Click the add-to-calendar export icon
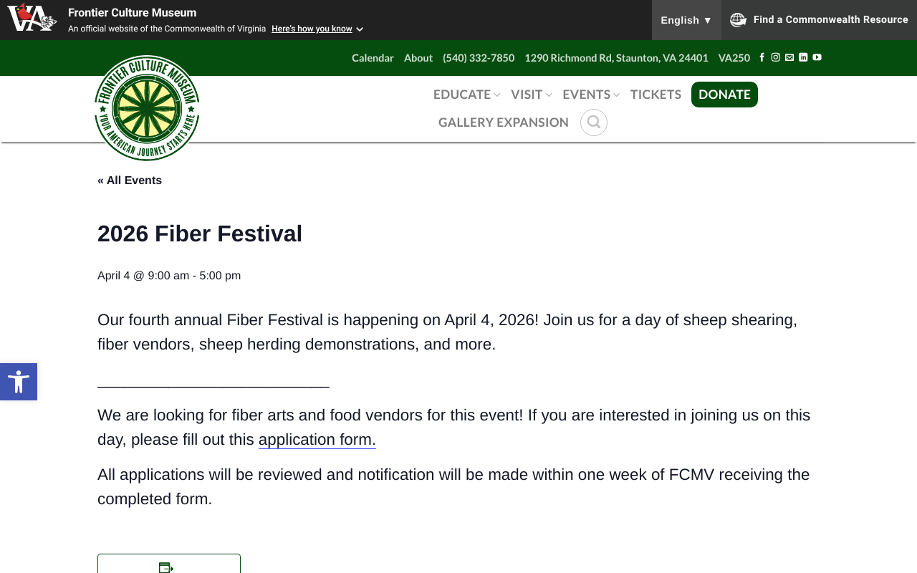Image resolution: width=917 pixels, height=573 pixels. point(166,567)
